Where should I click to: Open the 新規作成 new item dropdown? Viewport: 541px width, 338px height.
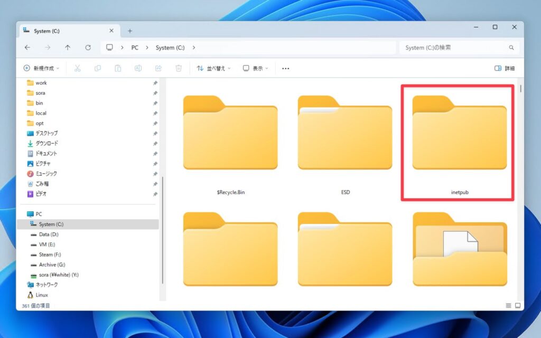(40, 68)
